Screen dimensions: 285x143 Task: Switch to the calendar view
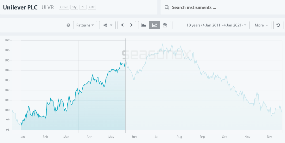[165, 25]
